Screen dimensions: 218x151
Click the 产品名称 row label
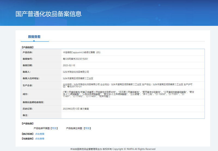click(x=28, y=52)
